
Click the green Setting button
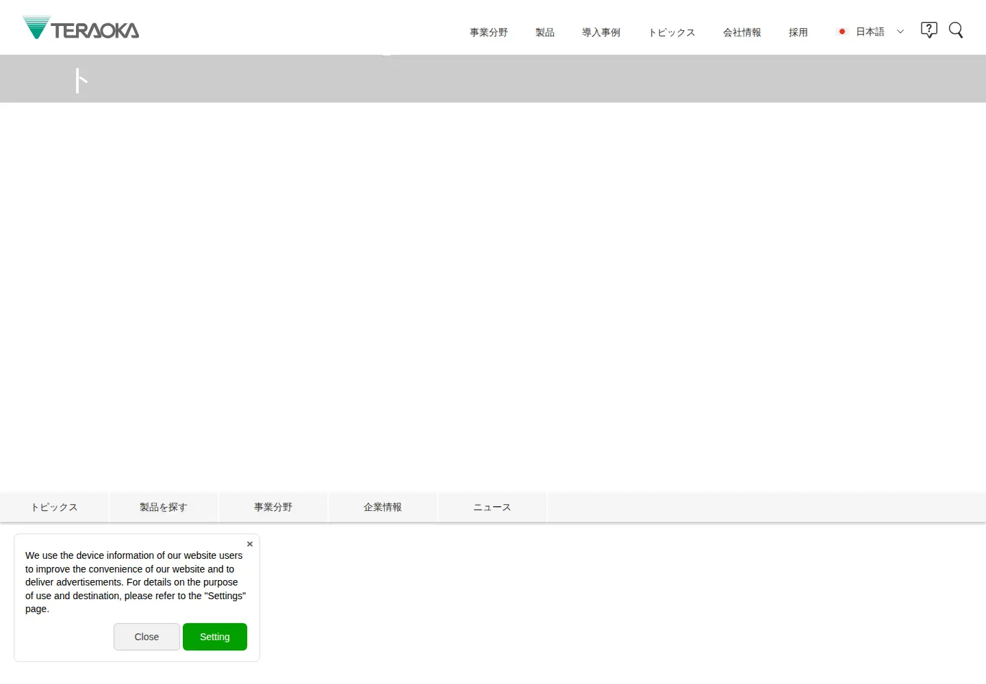(215, 637)
